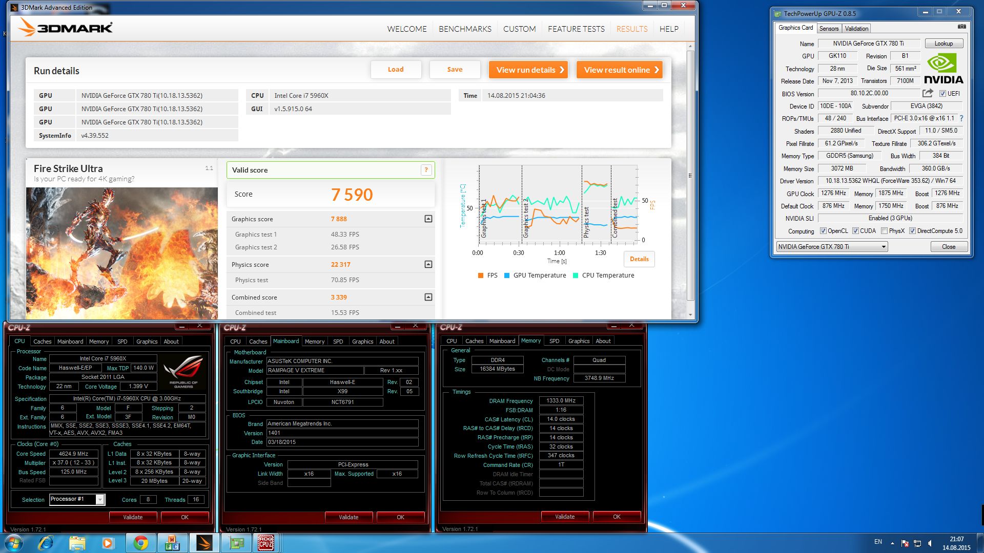984x553 pixels.
Task: Click the BIOS share/export arrow icon in GPU-Z
Action: pos(928,93)
